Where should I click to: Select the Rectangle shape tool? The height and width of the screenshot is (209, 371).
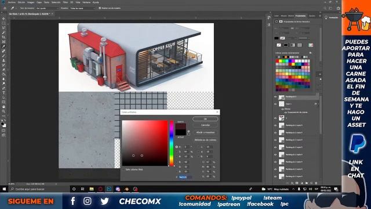(3, 102)
